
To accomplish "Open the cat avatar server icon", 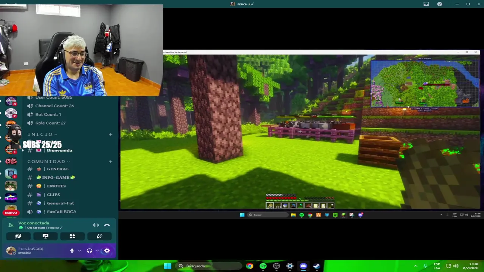I will (x=11, y=185).
